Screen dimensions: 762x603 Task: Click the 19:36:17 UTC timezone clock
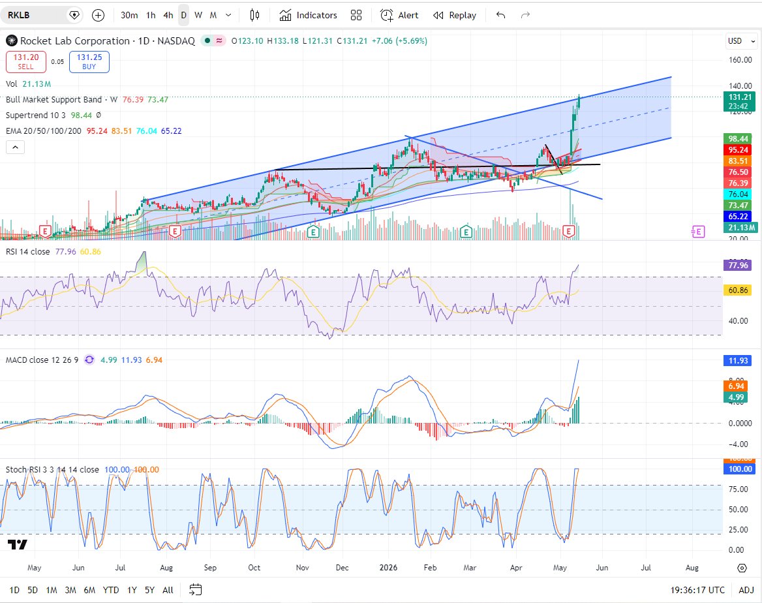(697, 590)
